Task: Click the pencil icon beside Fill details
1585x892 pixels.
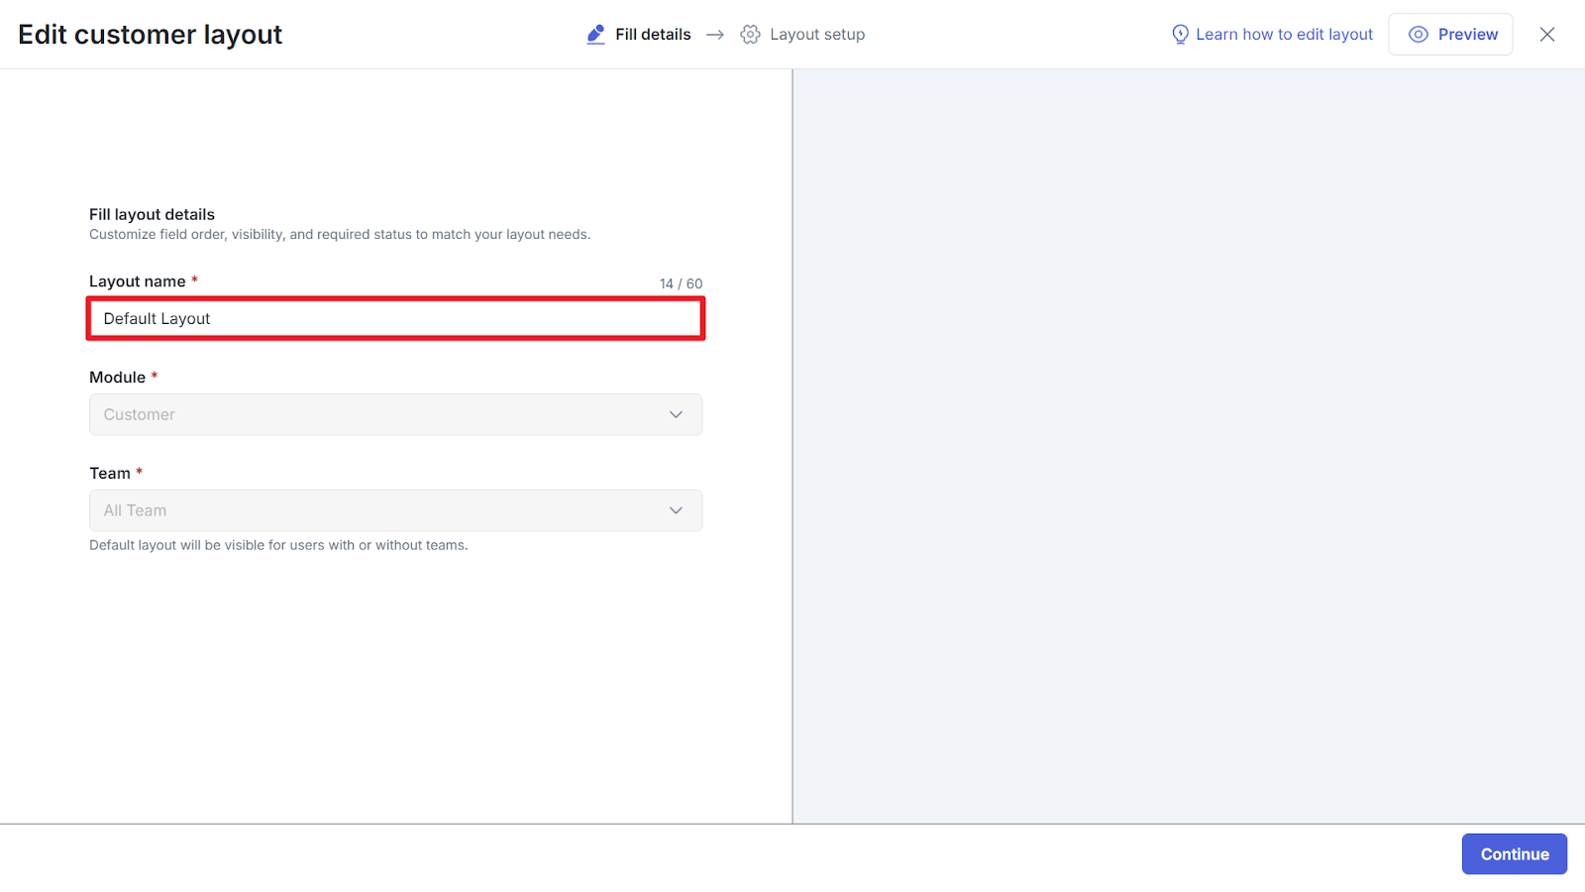Action: point(595,35)
